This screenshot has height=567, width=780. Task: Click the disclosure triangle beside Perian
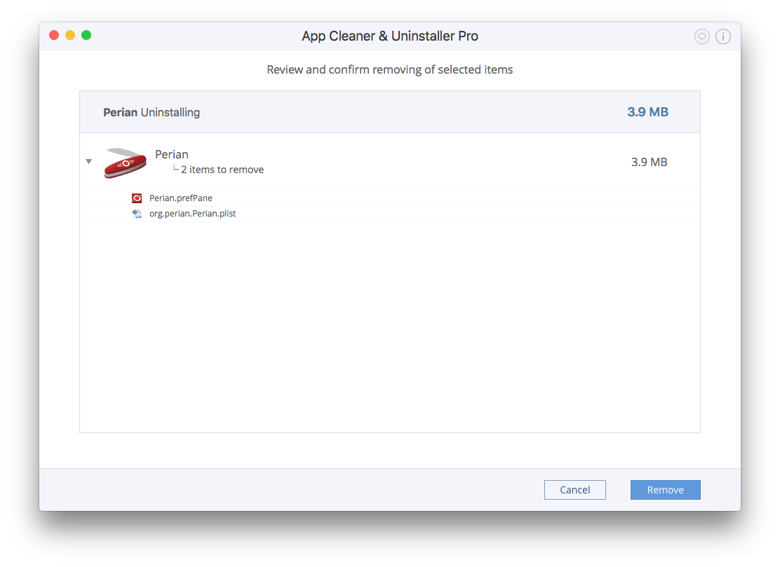click(89, 161)
